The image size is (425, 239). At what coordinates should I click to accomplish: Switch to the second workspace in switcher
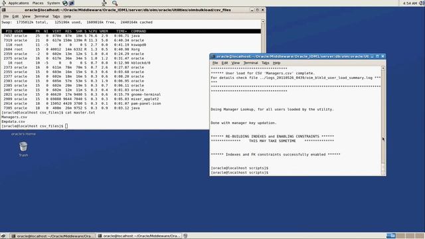tap(400, 236)
